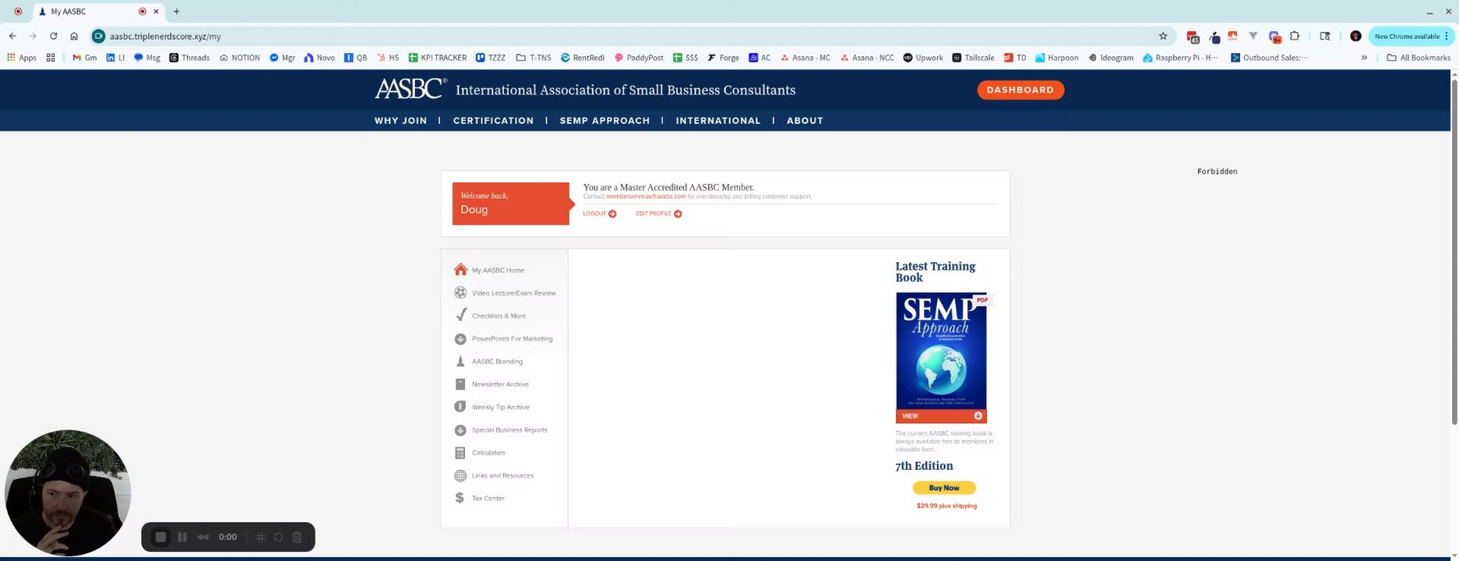
Task: Click the Links and Resources globe icon
Action: pyautogui.click(x=460, y=475)
